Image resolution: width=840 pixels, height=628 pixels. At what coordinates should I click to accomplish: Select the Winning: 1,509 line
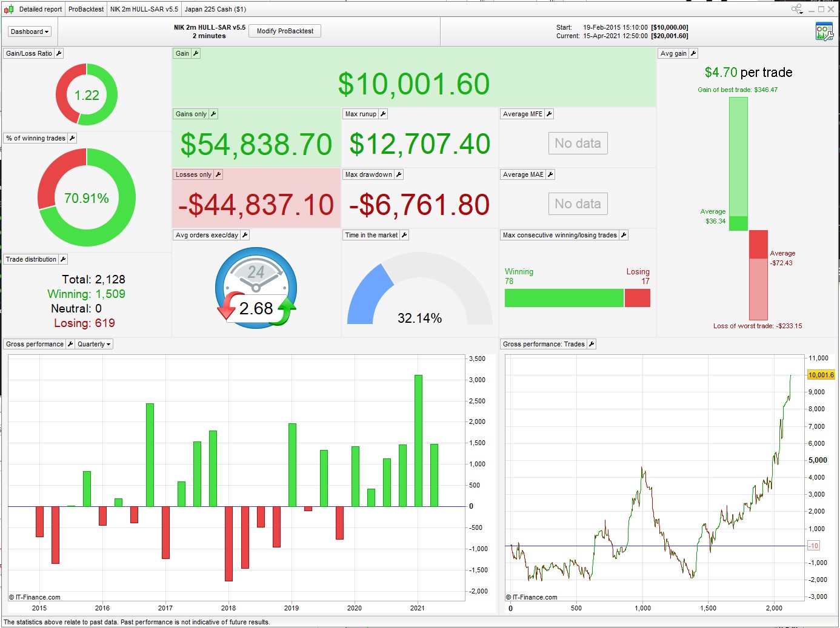pos(87,294)
